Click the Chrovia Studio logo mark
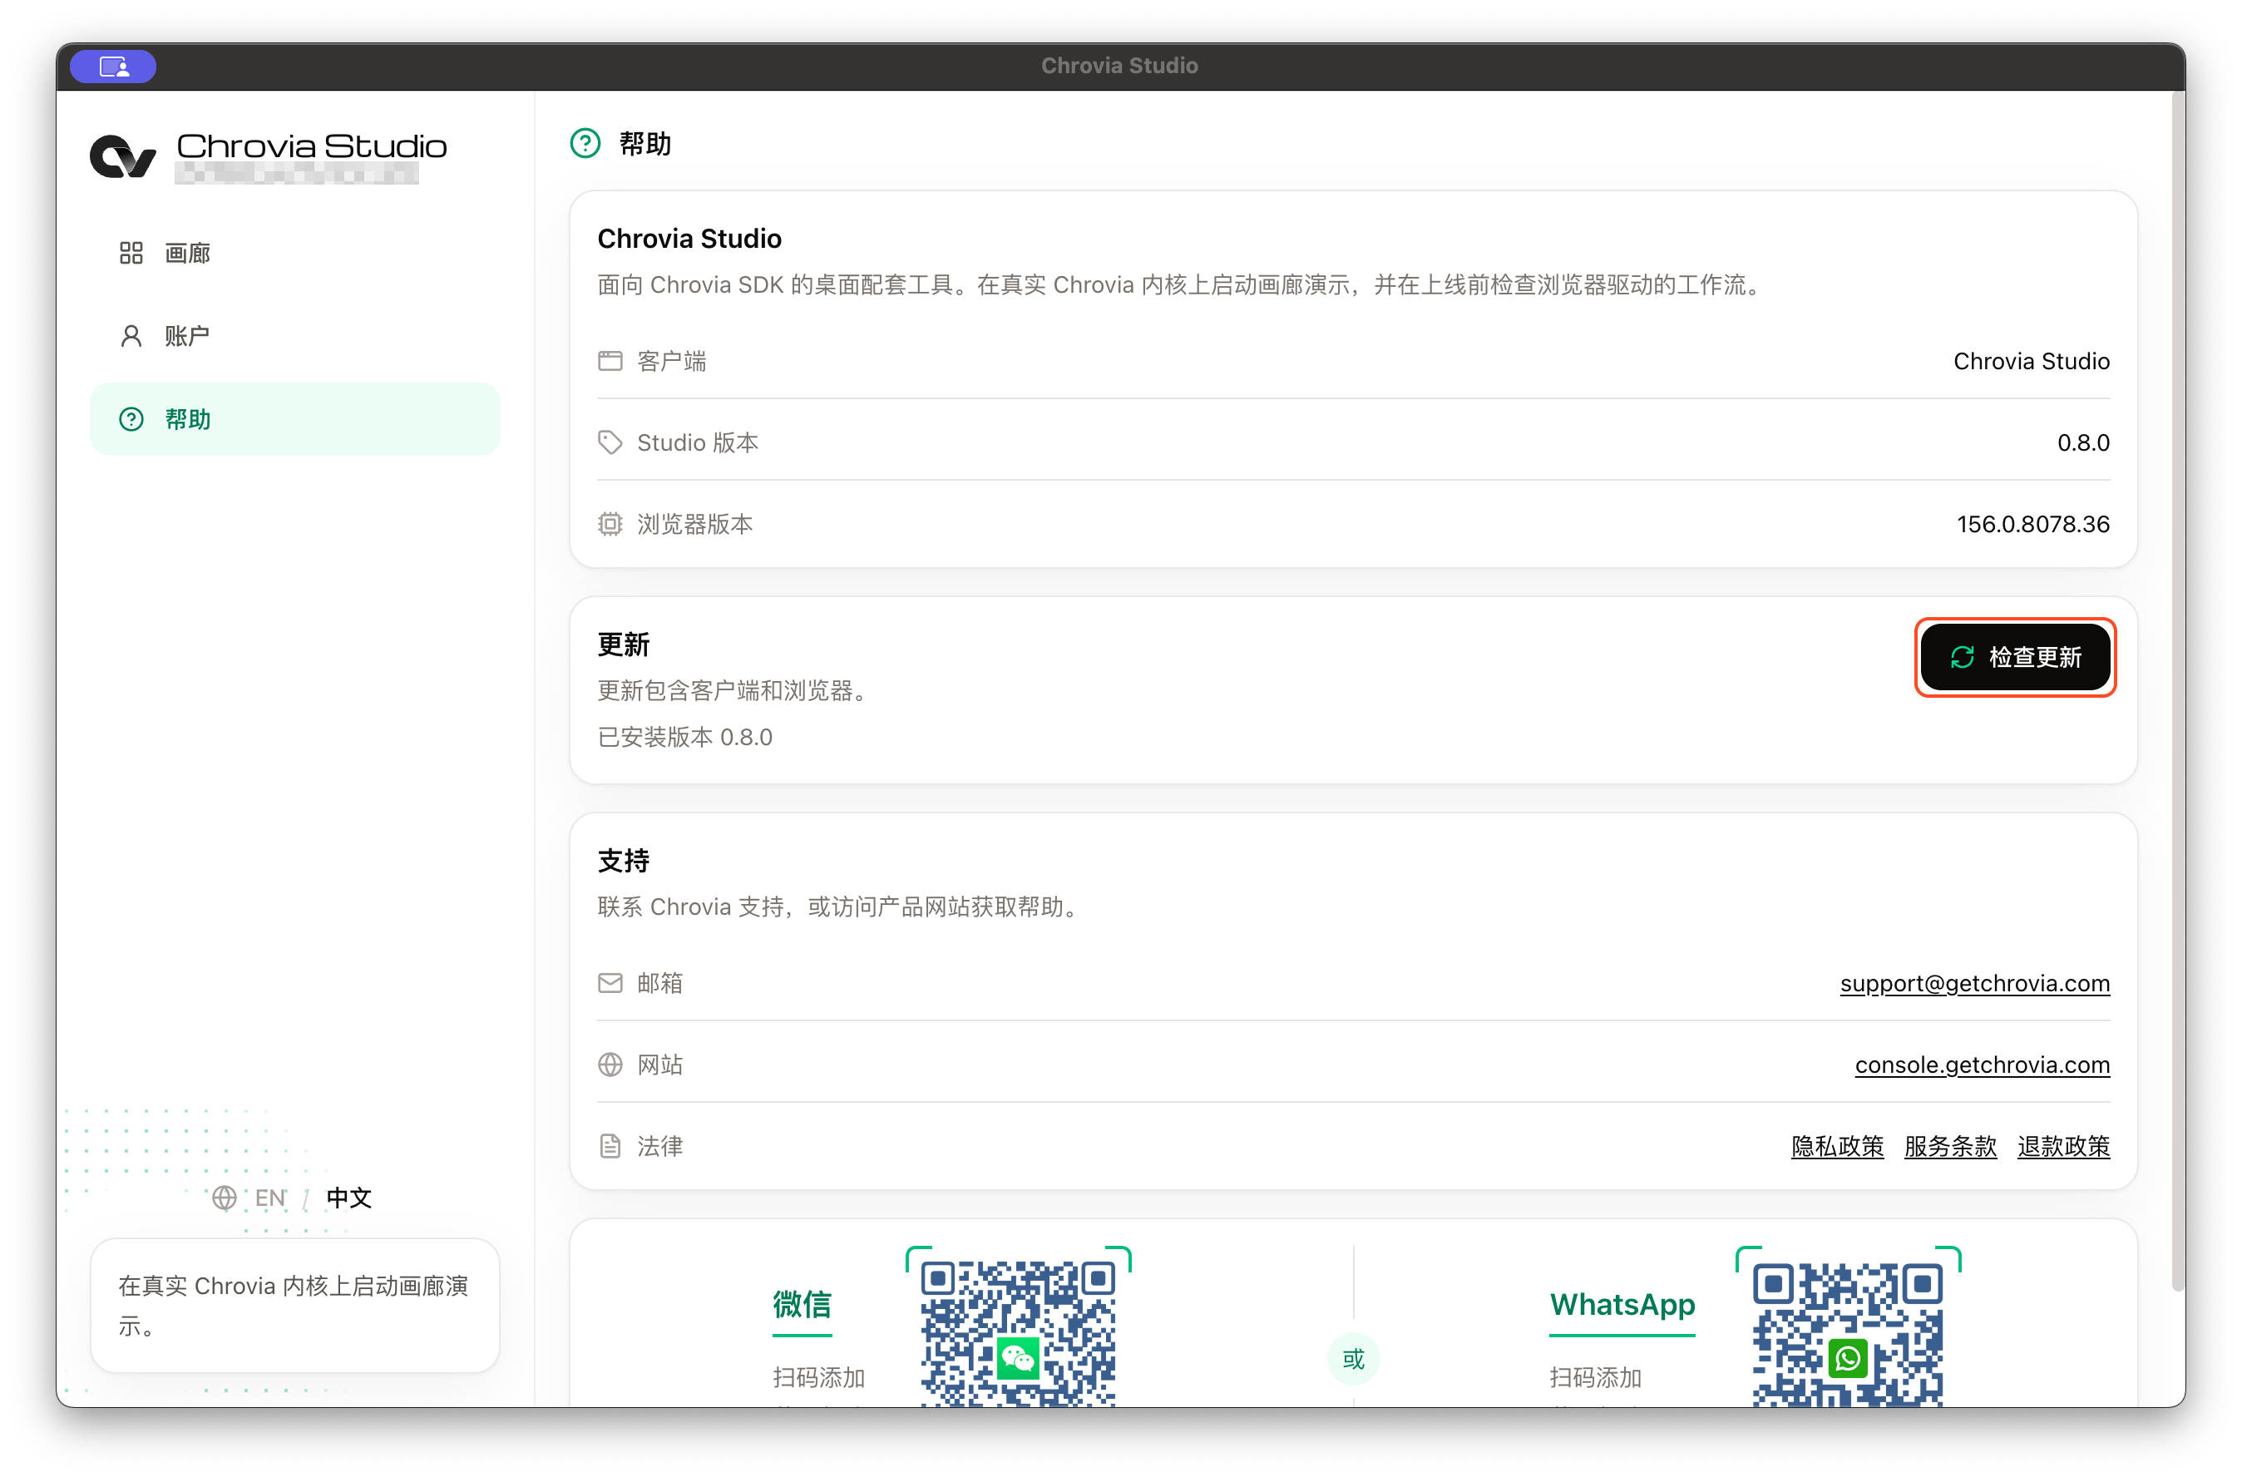 point(122,156)
